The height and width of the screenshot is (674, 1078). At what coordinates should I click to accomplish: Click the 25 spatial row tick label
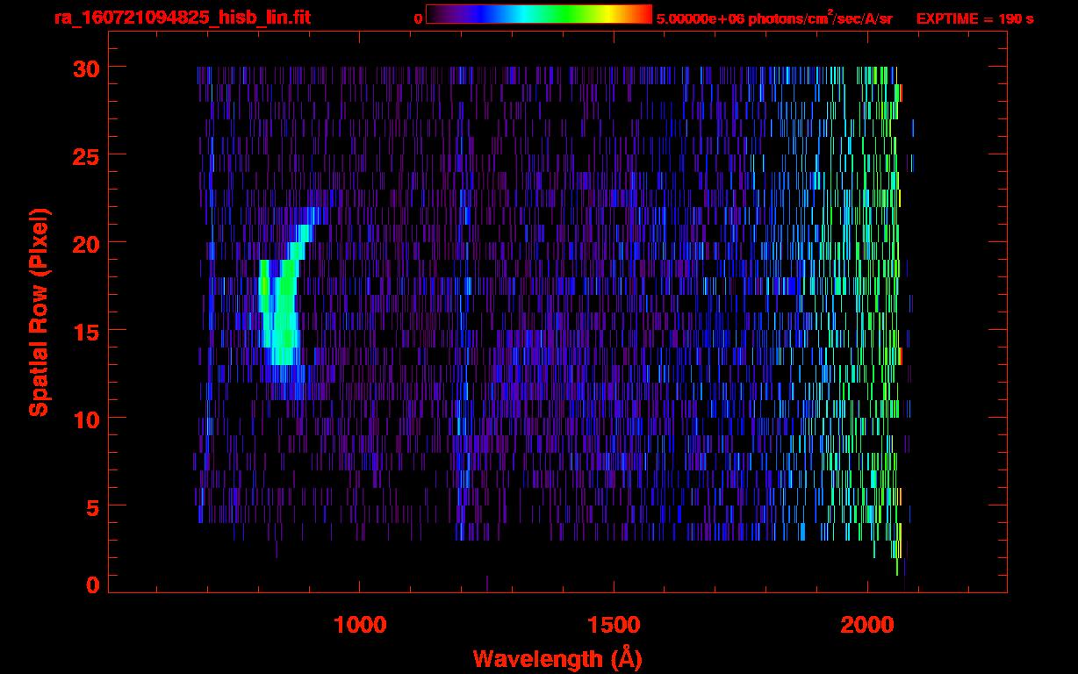(x=85, y=155)
